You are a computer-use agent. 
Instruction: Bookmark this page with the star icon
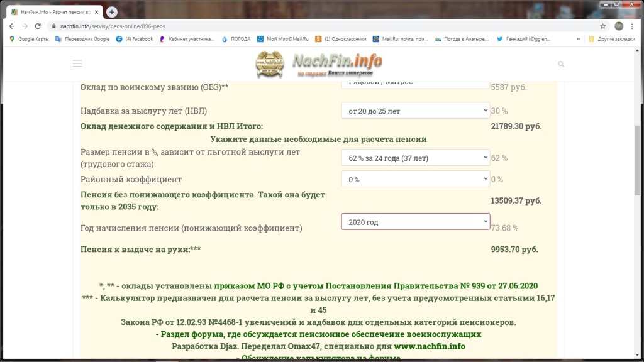(602, 26)
